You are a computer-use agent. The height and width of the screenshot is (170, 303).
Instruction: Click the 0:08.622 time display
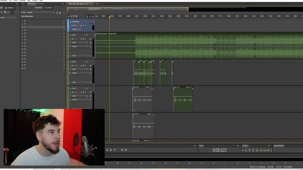point(220,150)
